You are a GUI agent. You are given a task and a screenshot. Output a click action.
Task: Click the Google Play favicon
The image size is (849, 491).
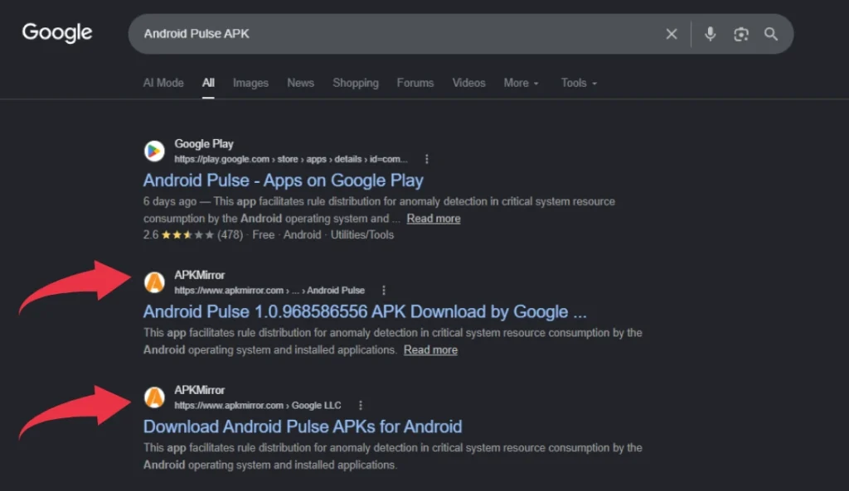[x=154, y=151]
